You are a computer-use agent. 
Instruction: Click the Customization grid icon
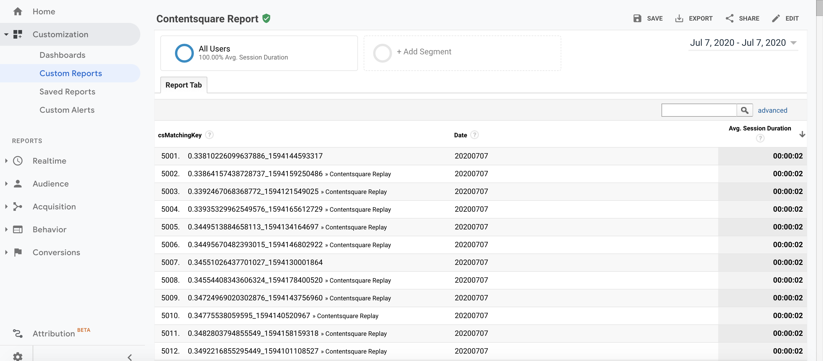[x=18, y=34]
